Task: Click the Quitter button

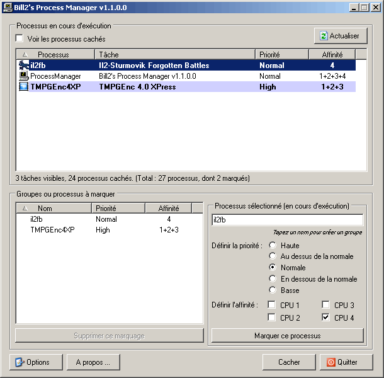Action: 346,362
